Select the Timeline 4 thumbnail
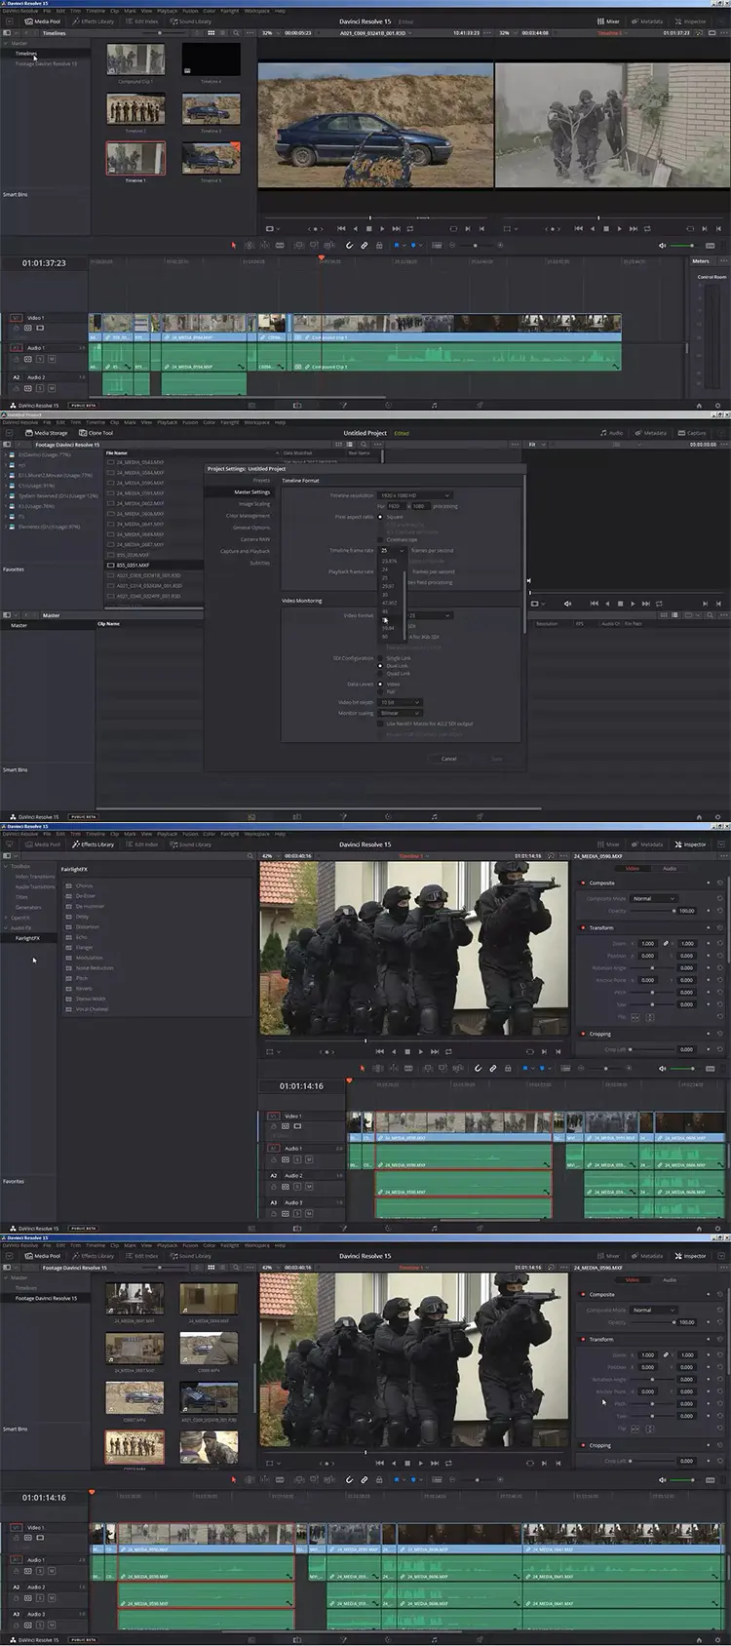 click(211, 60)
